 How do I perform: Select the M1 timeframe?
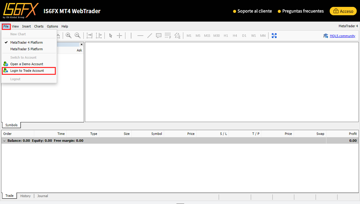[189, 36]
